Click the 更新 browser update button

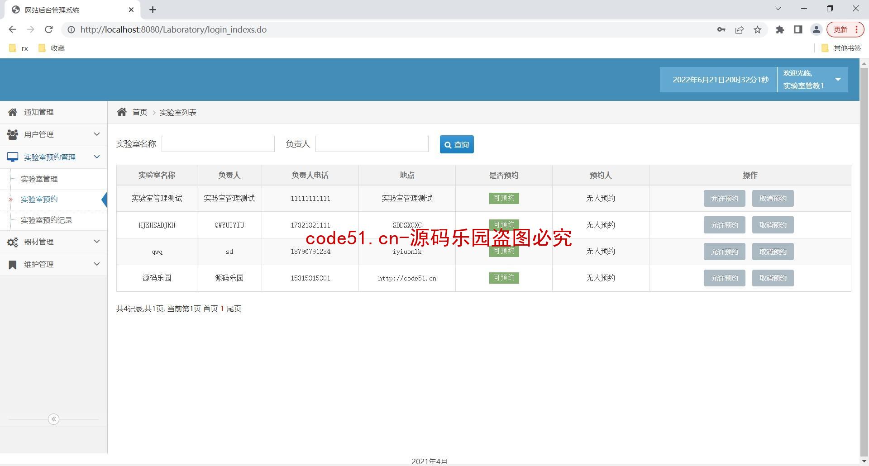click(845, 30)
